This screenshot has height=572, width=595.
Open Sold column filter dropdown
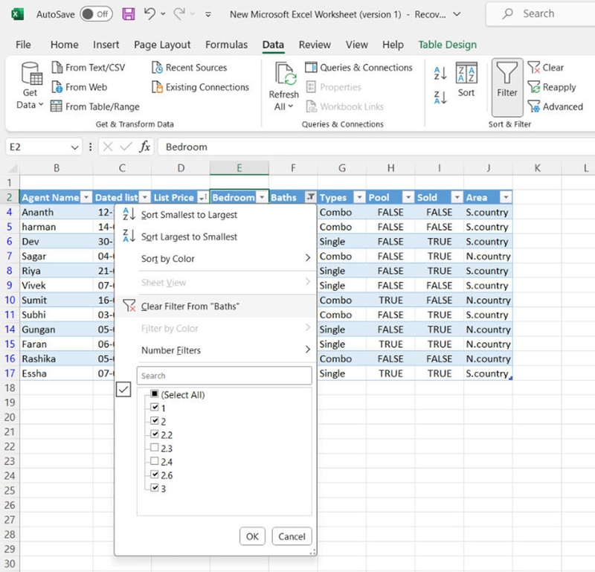457,197
